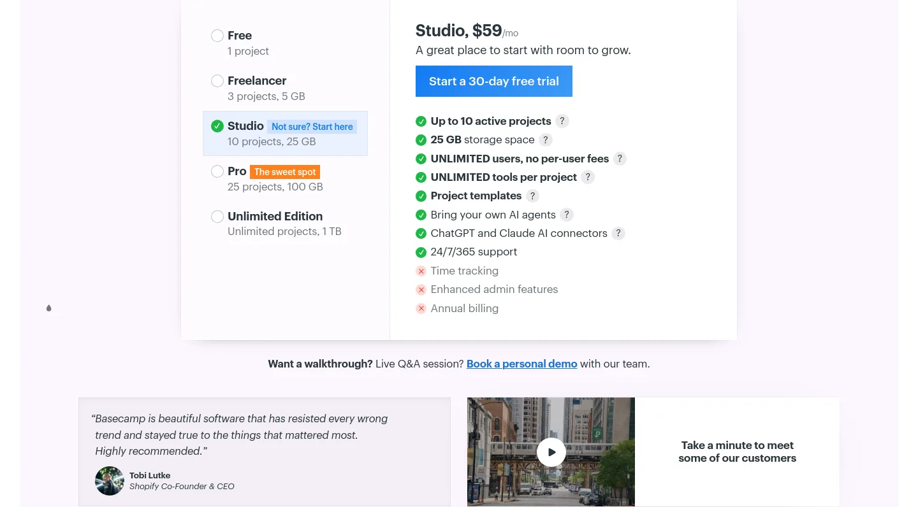Click The sweet spot orange badge
Screen dimensions: 918x507
tap(285, 172)
